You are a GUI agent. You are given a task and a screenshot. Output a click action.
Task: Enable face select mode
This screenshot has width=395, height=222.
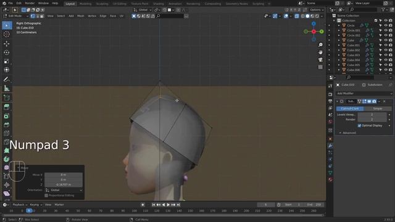click(42, 16)
